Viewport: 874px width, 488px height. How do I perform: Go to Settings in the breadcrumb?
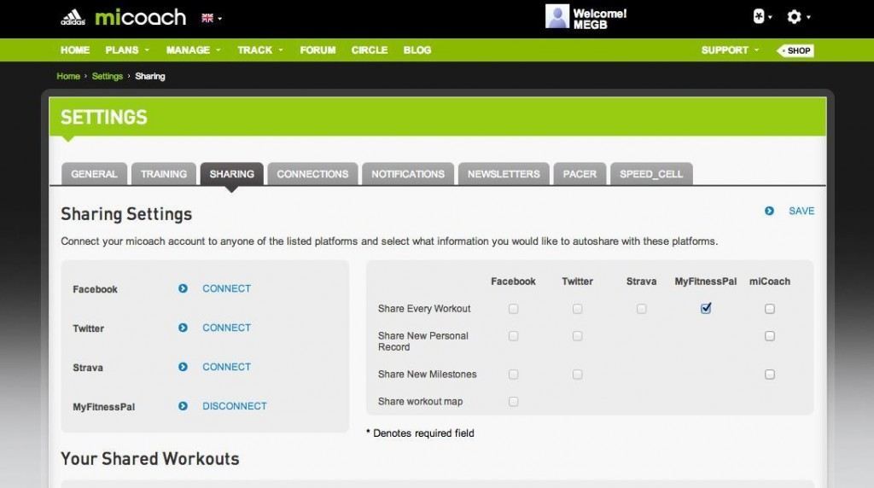pos(108,77)
